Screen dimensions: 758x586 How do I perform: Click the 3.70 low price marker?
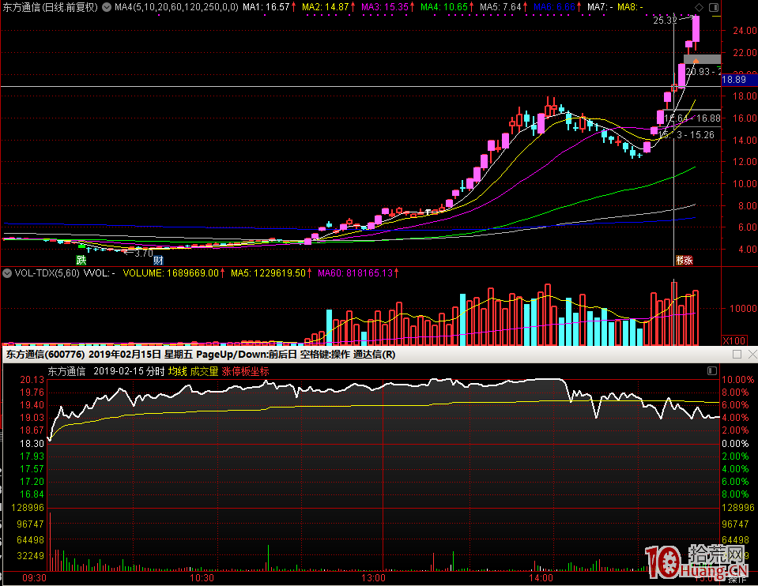click(142, 254)
